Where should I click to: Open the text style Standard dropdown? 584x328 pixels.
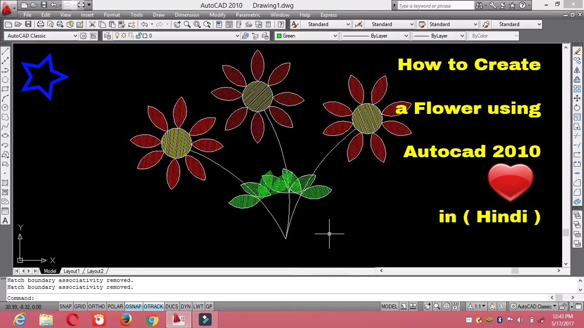click(x=348, y=24)
